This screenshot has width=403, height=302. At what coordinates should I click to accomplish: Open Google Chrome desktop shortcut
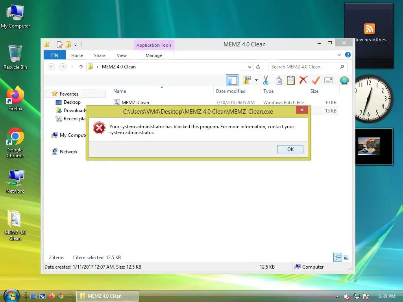pyautogui.click(x=15, y=143)
